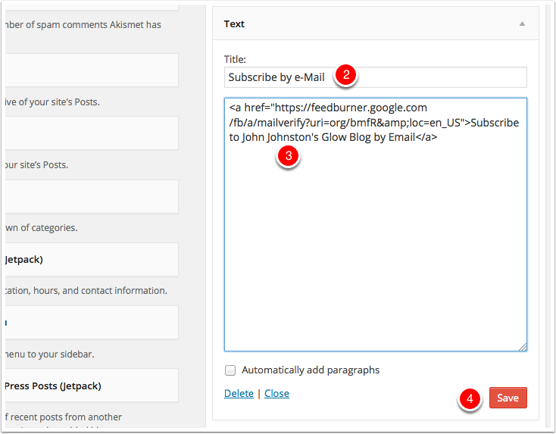Open the Press Posts (Jetpack) widget
Viewport: 556px width, 434px height.
91,386
